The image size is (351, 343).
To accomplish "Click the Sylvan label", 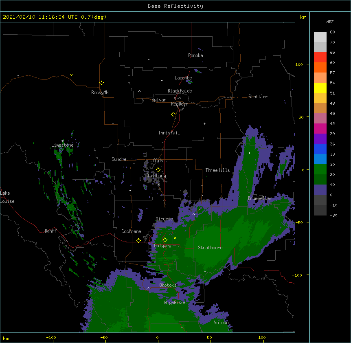I will 159,100.
